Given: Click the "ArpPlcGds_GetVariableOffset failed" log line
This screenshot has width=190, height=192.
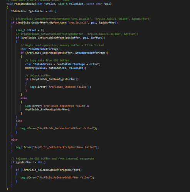Looking at the screenshot, I should [x=59, y=129].
